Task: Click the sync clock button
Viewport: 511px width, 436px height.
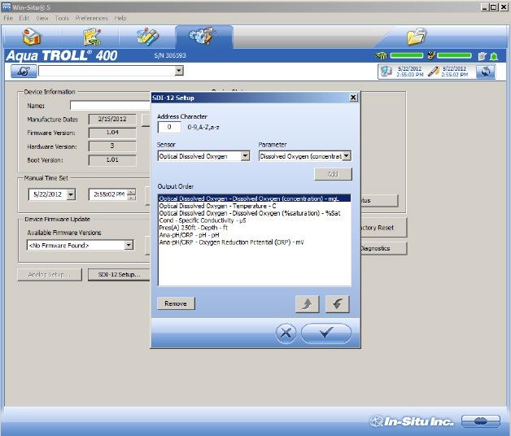Action: tap(485, 72)
